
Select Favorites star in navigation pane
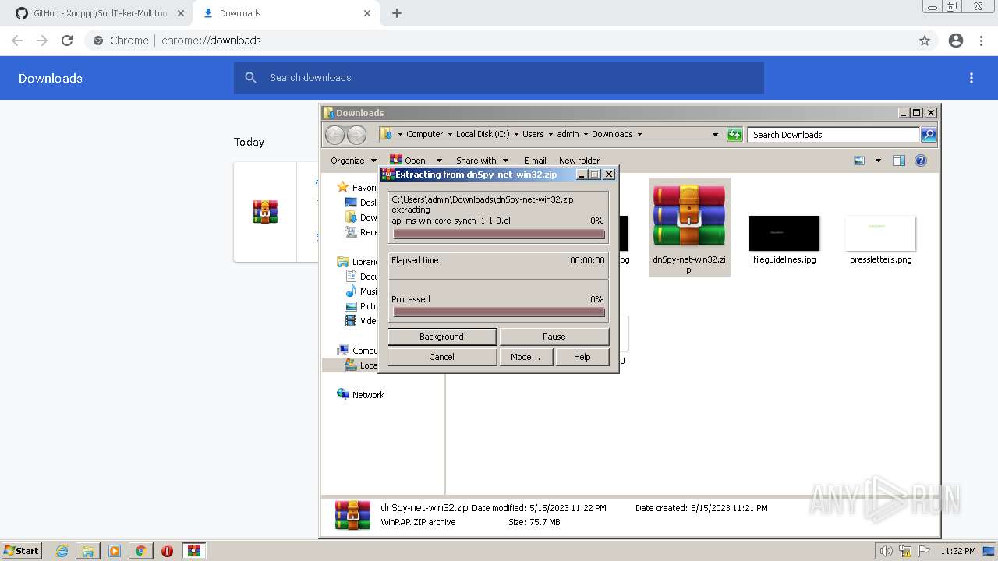point(343,188)
